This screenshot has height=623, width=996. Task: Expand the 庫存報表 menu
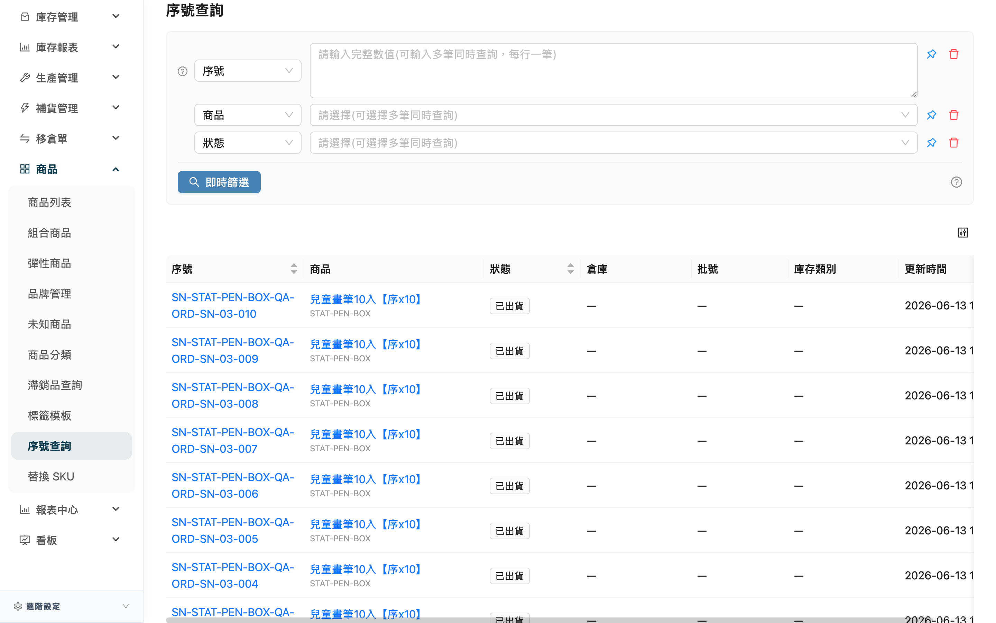[x=116, y=47]
